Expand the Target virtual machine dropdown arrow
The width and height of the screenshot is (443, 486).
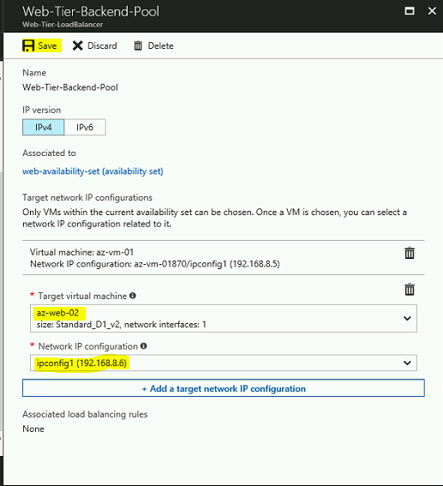pos(407,318)
